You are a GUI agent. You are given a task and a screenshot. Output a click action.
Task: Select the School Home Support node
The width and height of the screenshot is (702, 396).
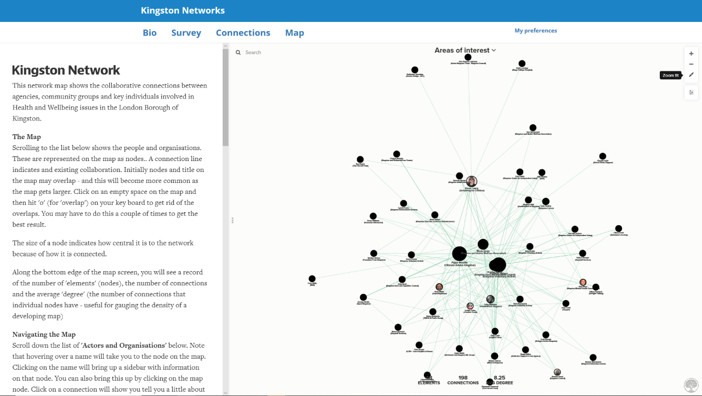603,156
